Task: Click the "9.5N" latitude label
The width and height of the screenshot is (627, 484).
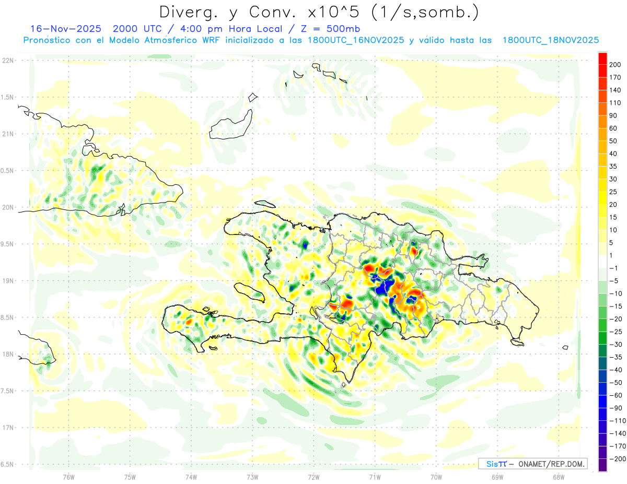Action: pyautogui.click(x=8, y=244)
